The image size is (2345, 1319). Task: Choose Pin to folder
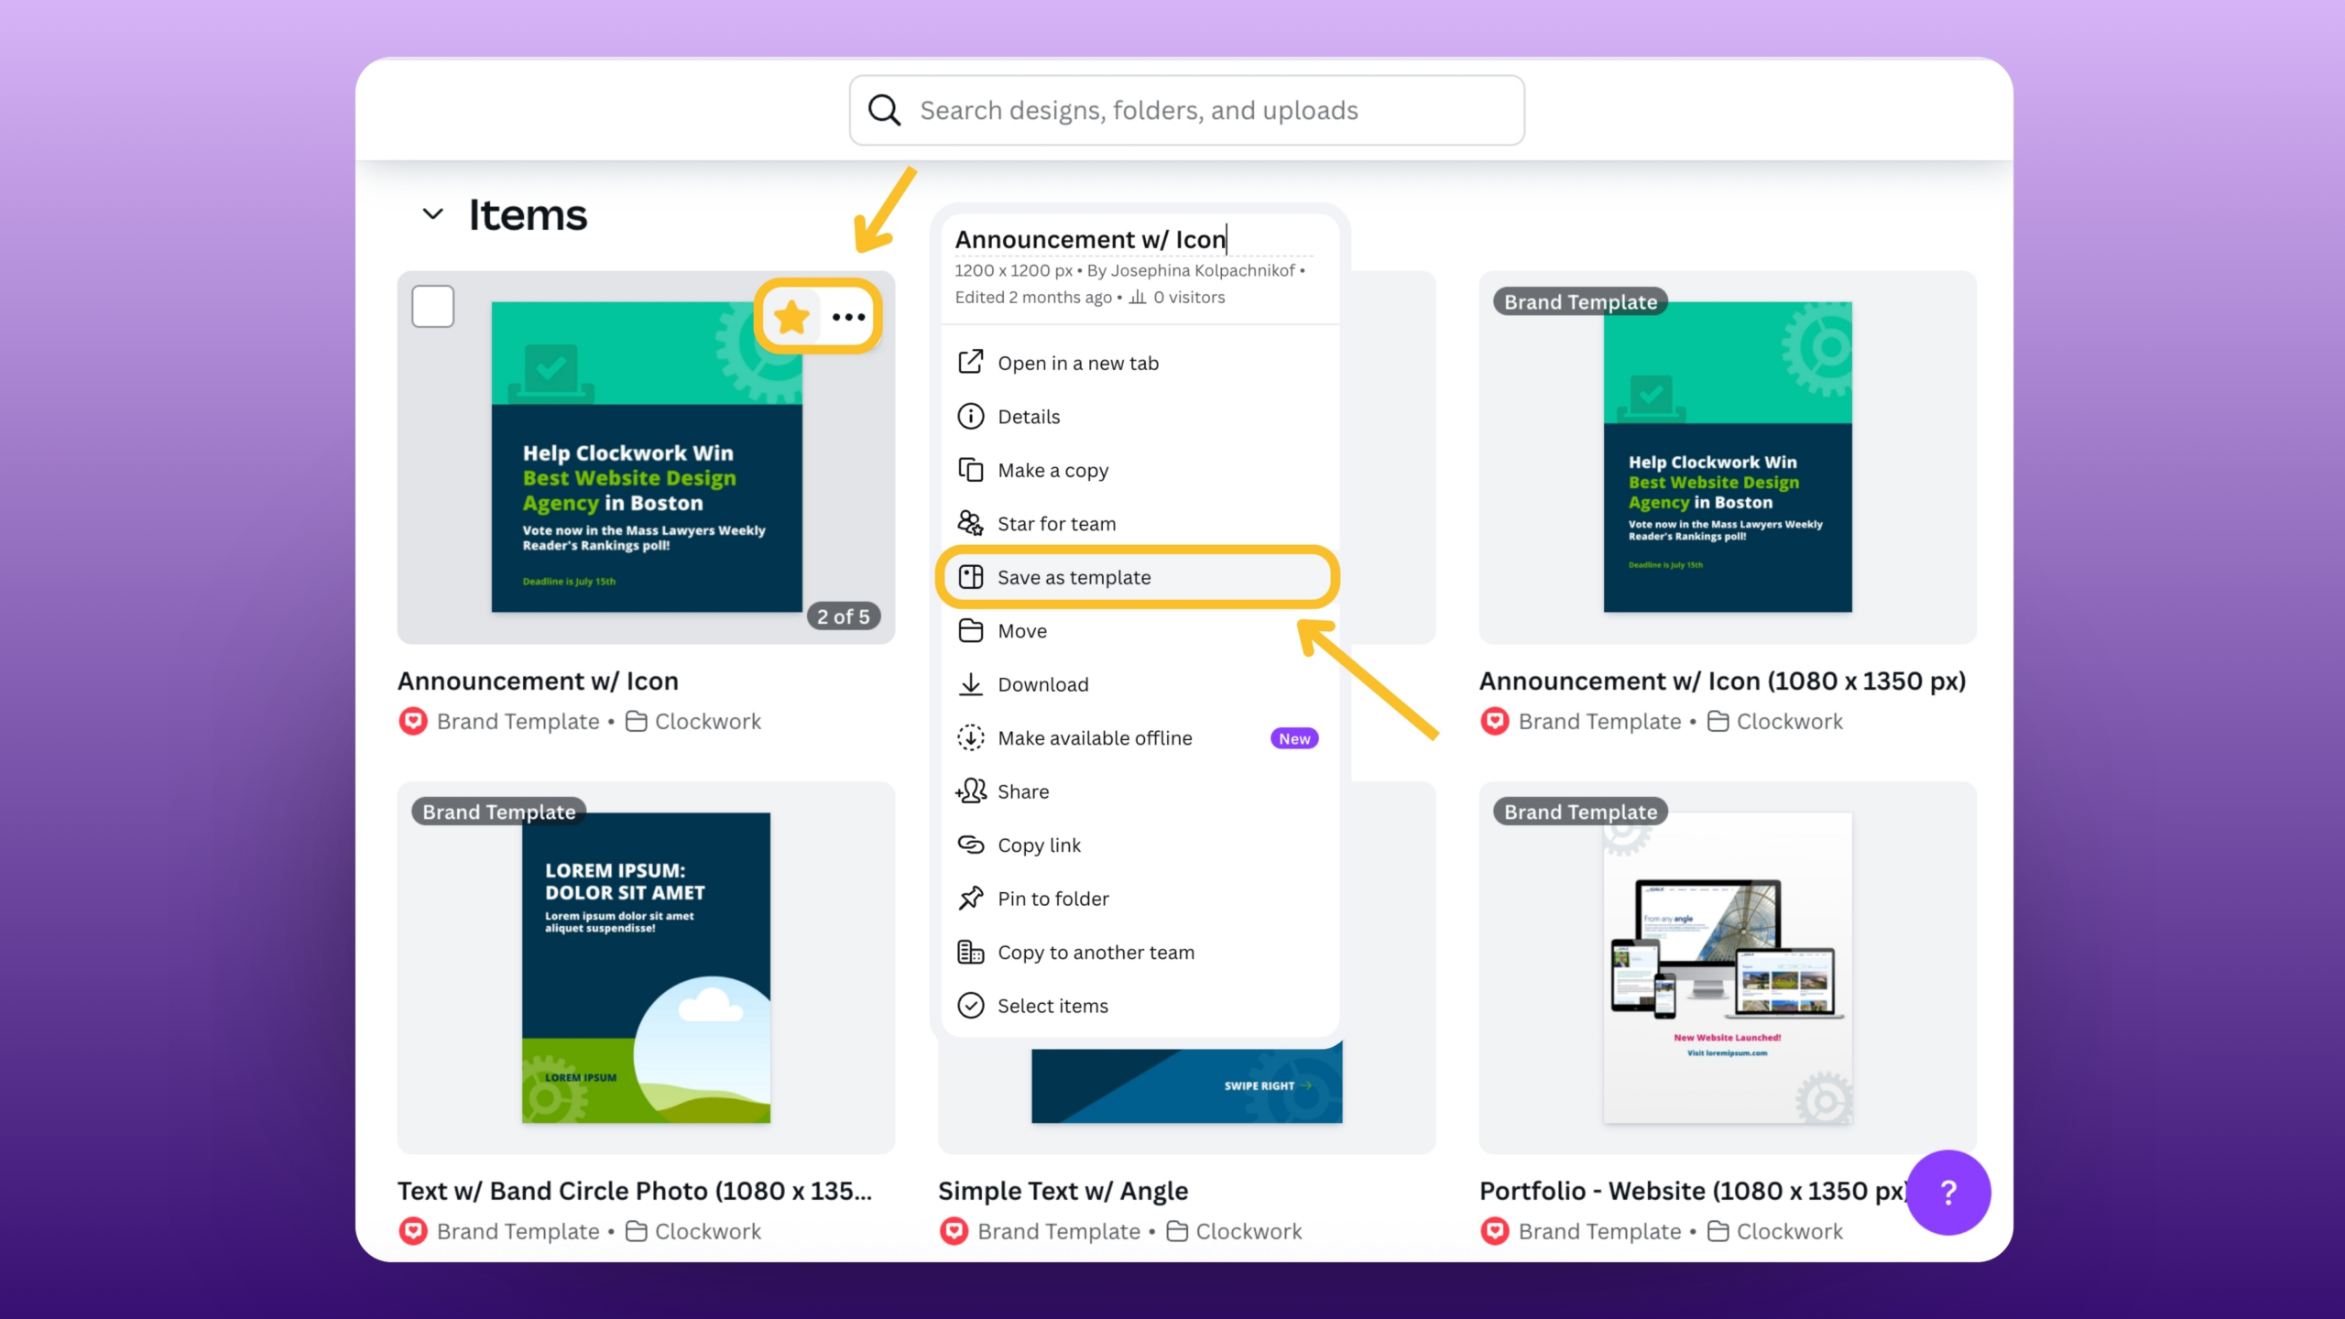[1140, 899]
